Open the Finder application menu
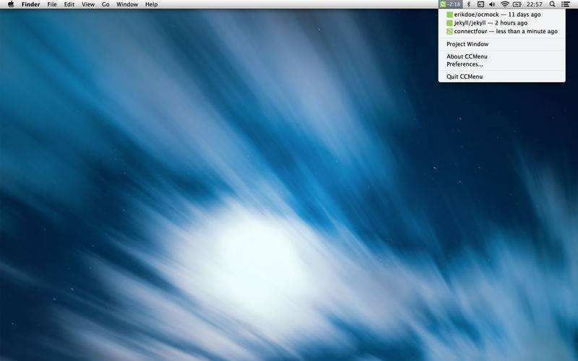The height and width of the screenshot is (361, 578). tap(30, 4)
